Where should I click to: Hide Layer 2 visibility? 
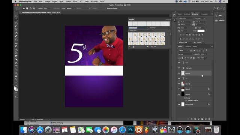point(179,84)
